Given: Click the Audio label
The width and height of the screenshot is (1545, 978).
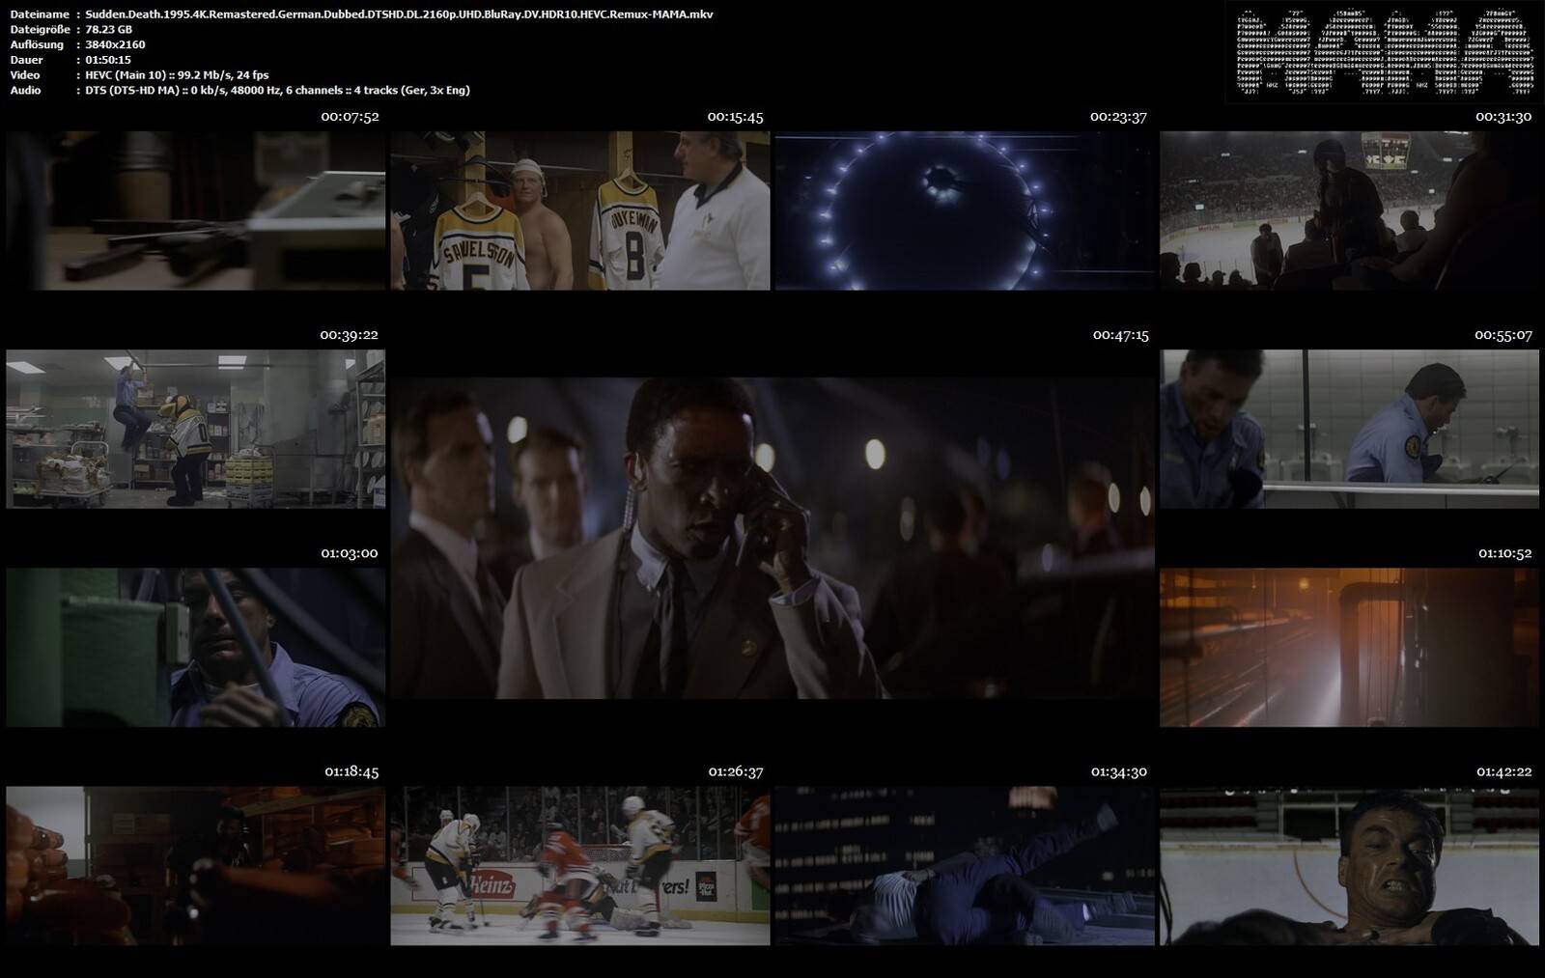Looking at the screenshot, I should click(25, 90).
